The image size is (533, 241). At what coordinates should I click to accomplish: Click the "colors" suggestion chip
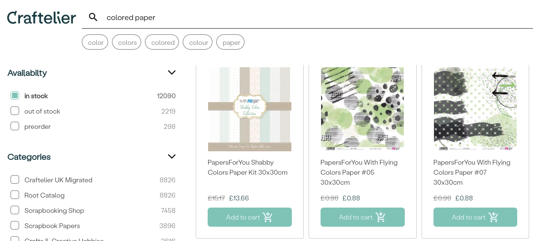(x=127, y=42)
